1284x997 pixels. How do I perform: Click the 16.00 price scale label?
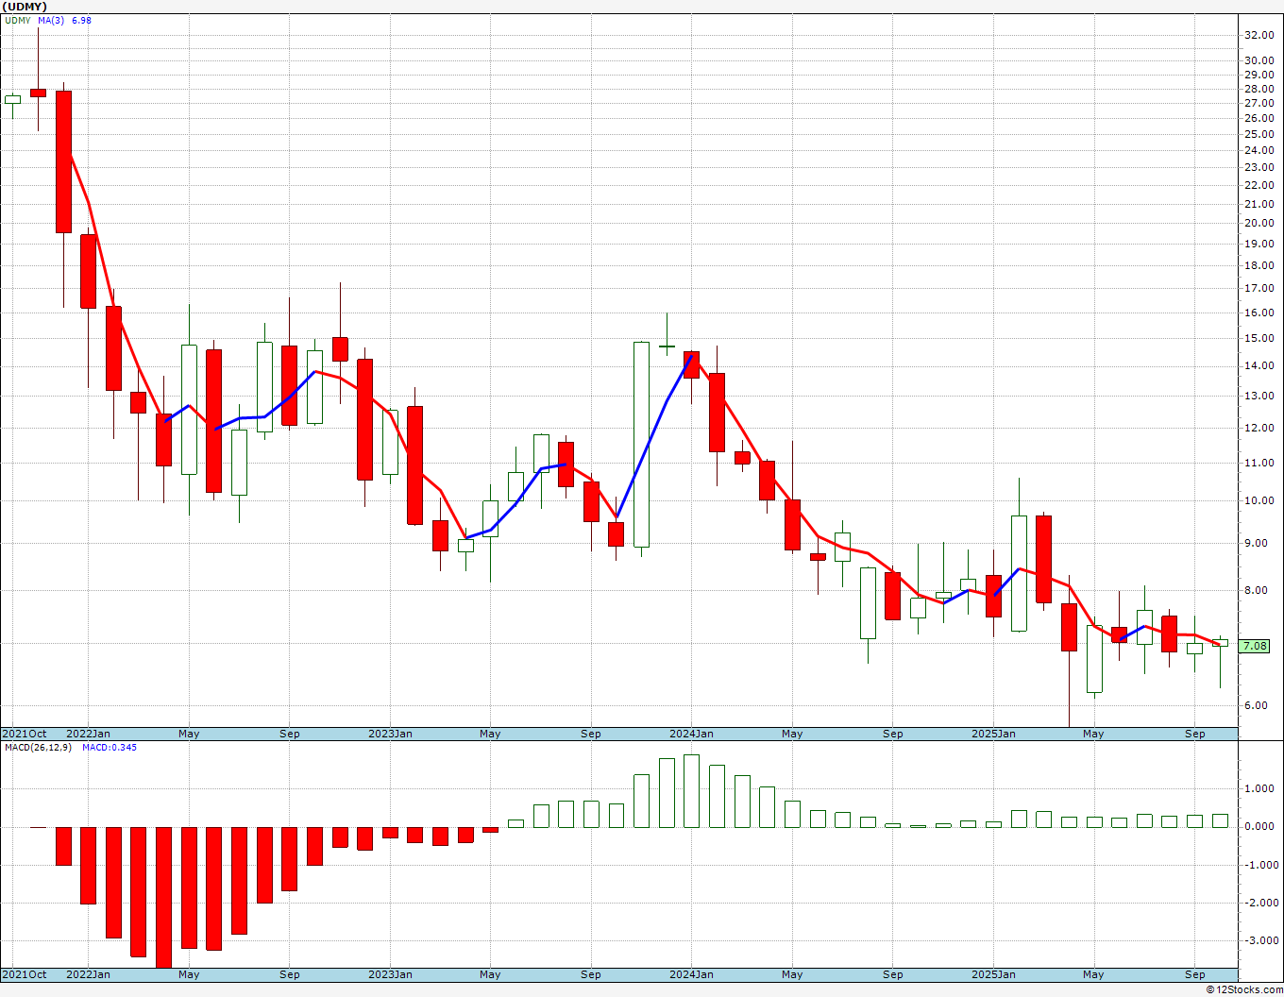pos(1259,313)
